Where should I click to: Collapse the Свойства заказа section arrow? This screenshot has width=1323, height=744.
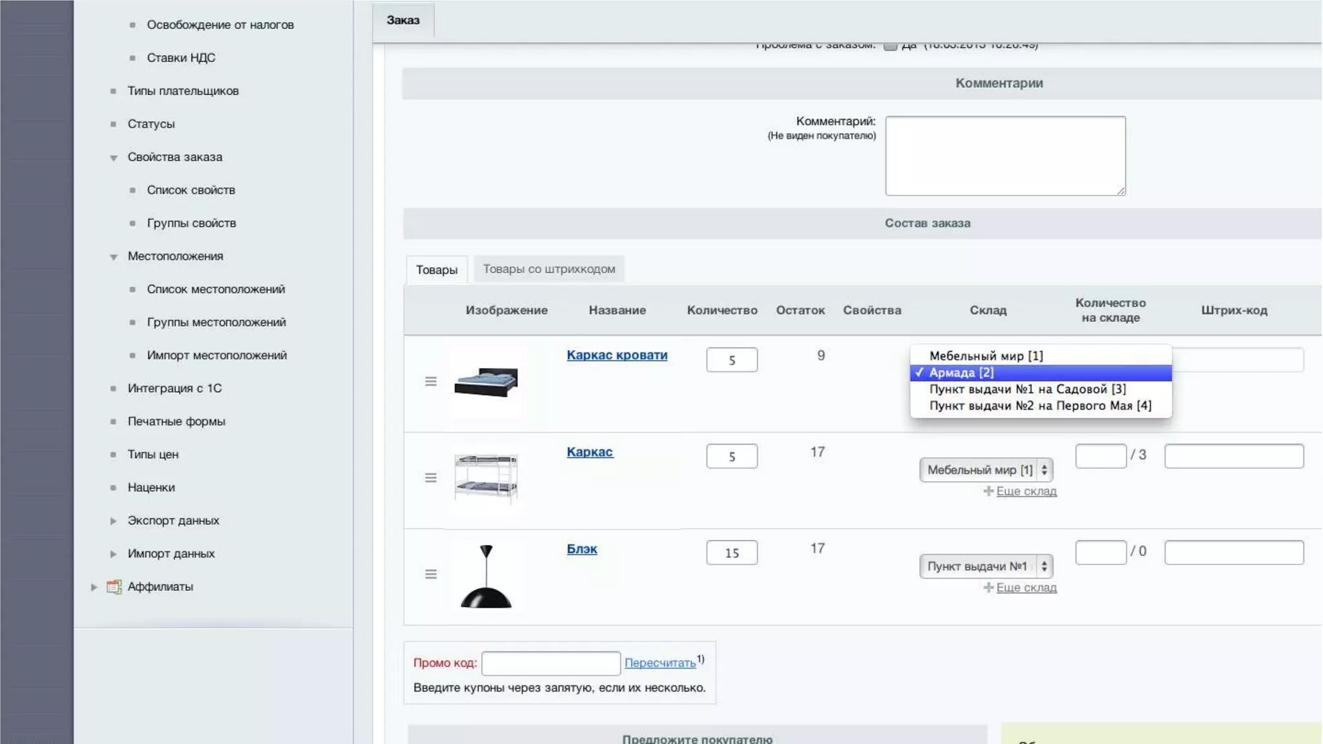(x=113, y=158)
